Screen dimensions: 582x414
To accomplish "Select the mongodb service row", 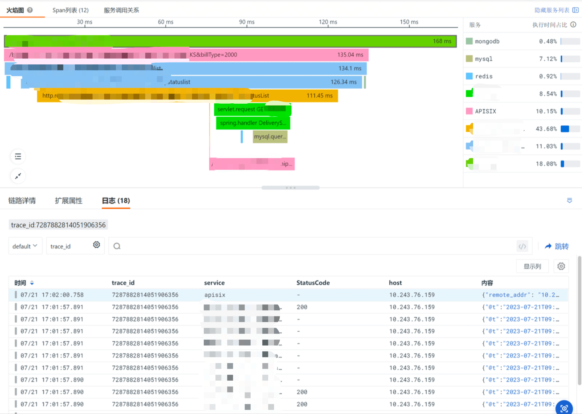I will tap(523, 41).
